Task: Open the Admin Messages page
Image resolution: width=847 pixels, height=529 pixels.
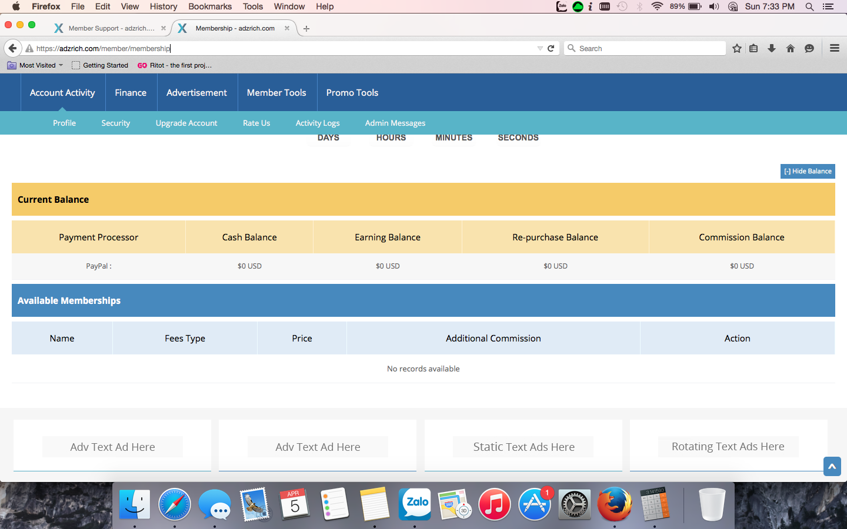Action: click(395, 123)
